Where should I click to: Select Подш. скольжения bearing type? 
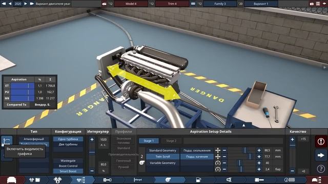197,150
